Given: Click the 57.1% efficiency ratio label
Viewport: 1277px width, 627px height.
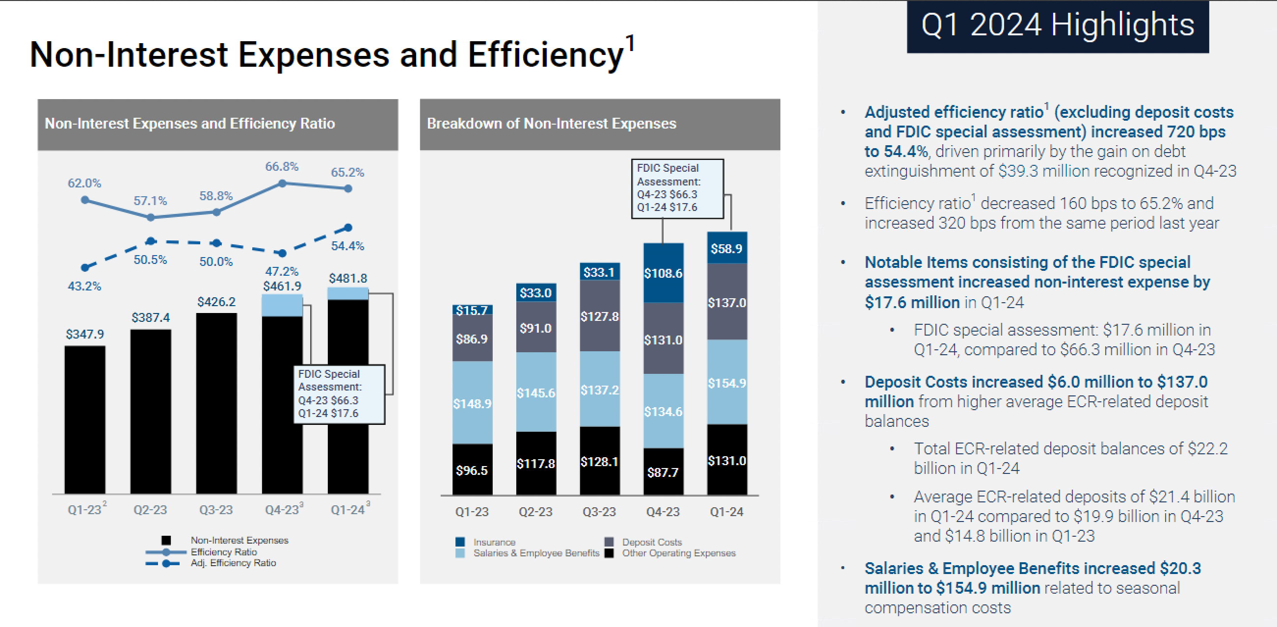Looking at the screenshot, I should point(150,201).
